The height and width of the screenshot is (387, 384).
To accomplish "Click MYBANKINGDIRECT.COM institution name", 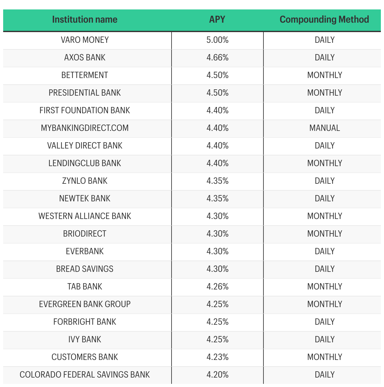I will 85,128.
